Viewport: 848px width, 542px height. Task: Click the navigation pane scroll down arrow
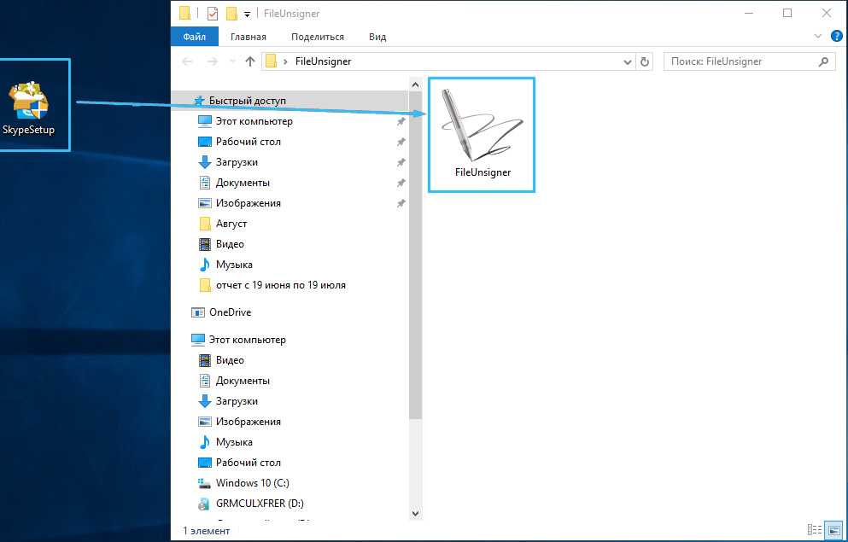(x=416, y=513)
